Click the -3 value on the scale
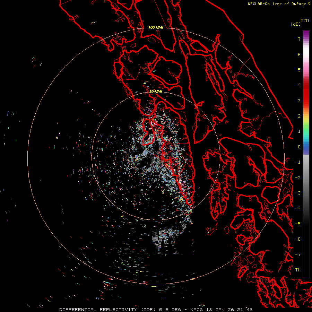 click(x=298, y=193)
